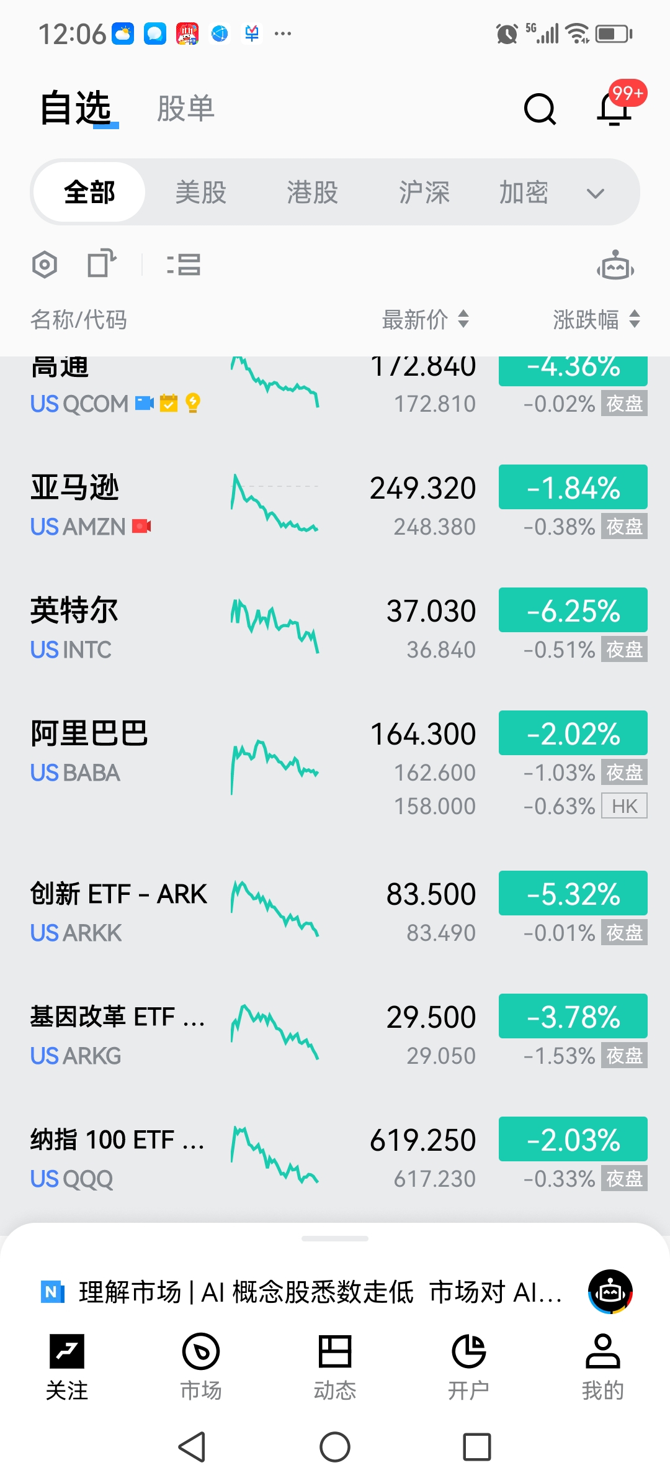670x1483 pixels.
Task: Toggle -2.02% change badge for Alibaba
Action: coord(573,733)
